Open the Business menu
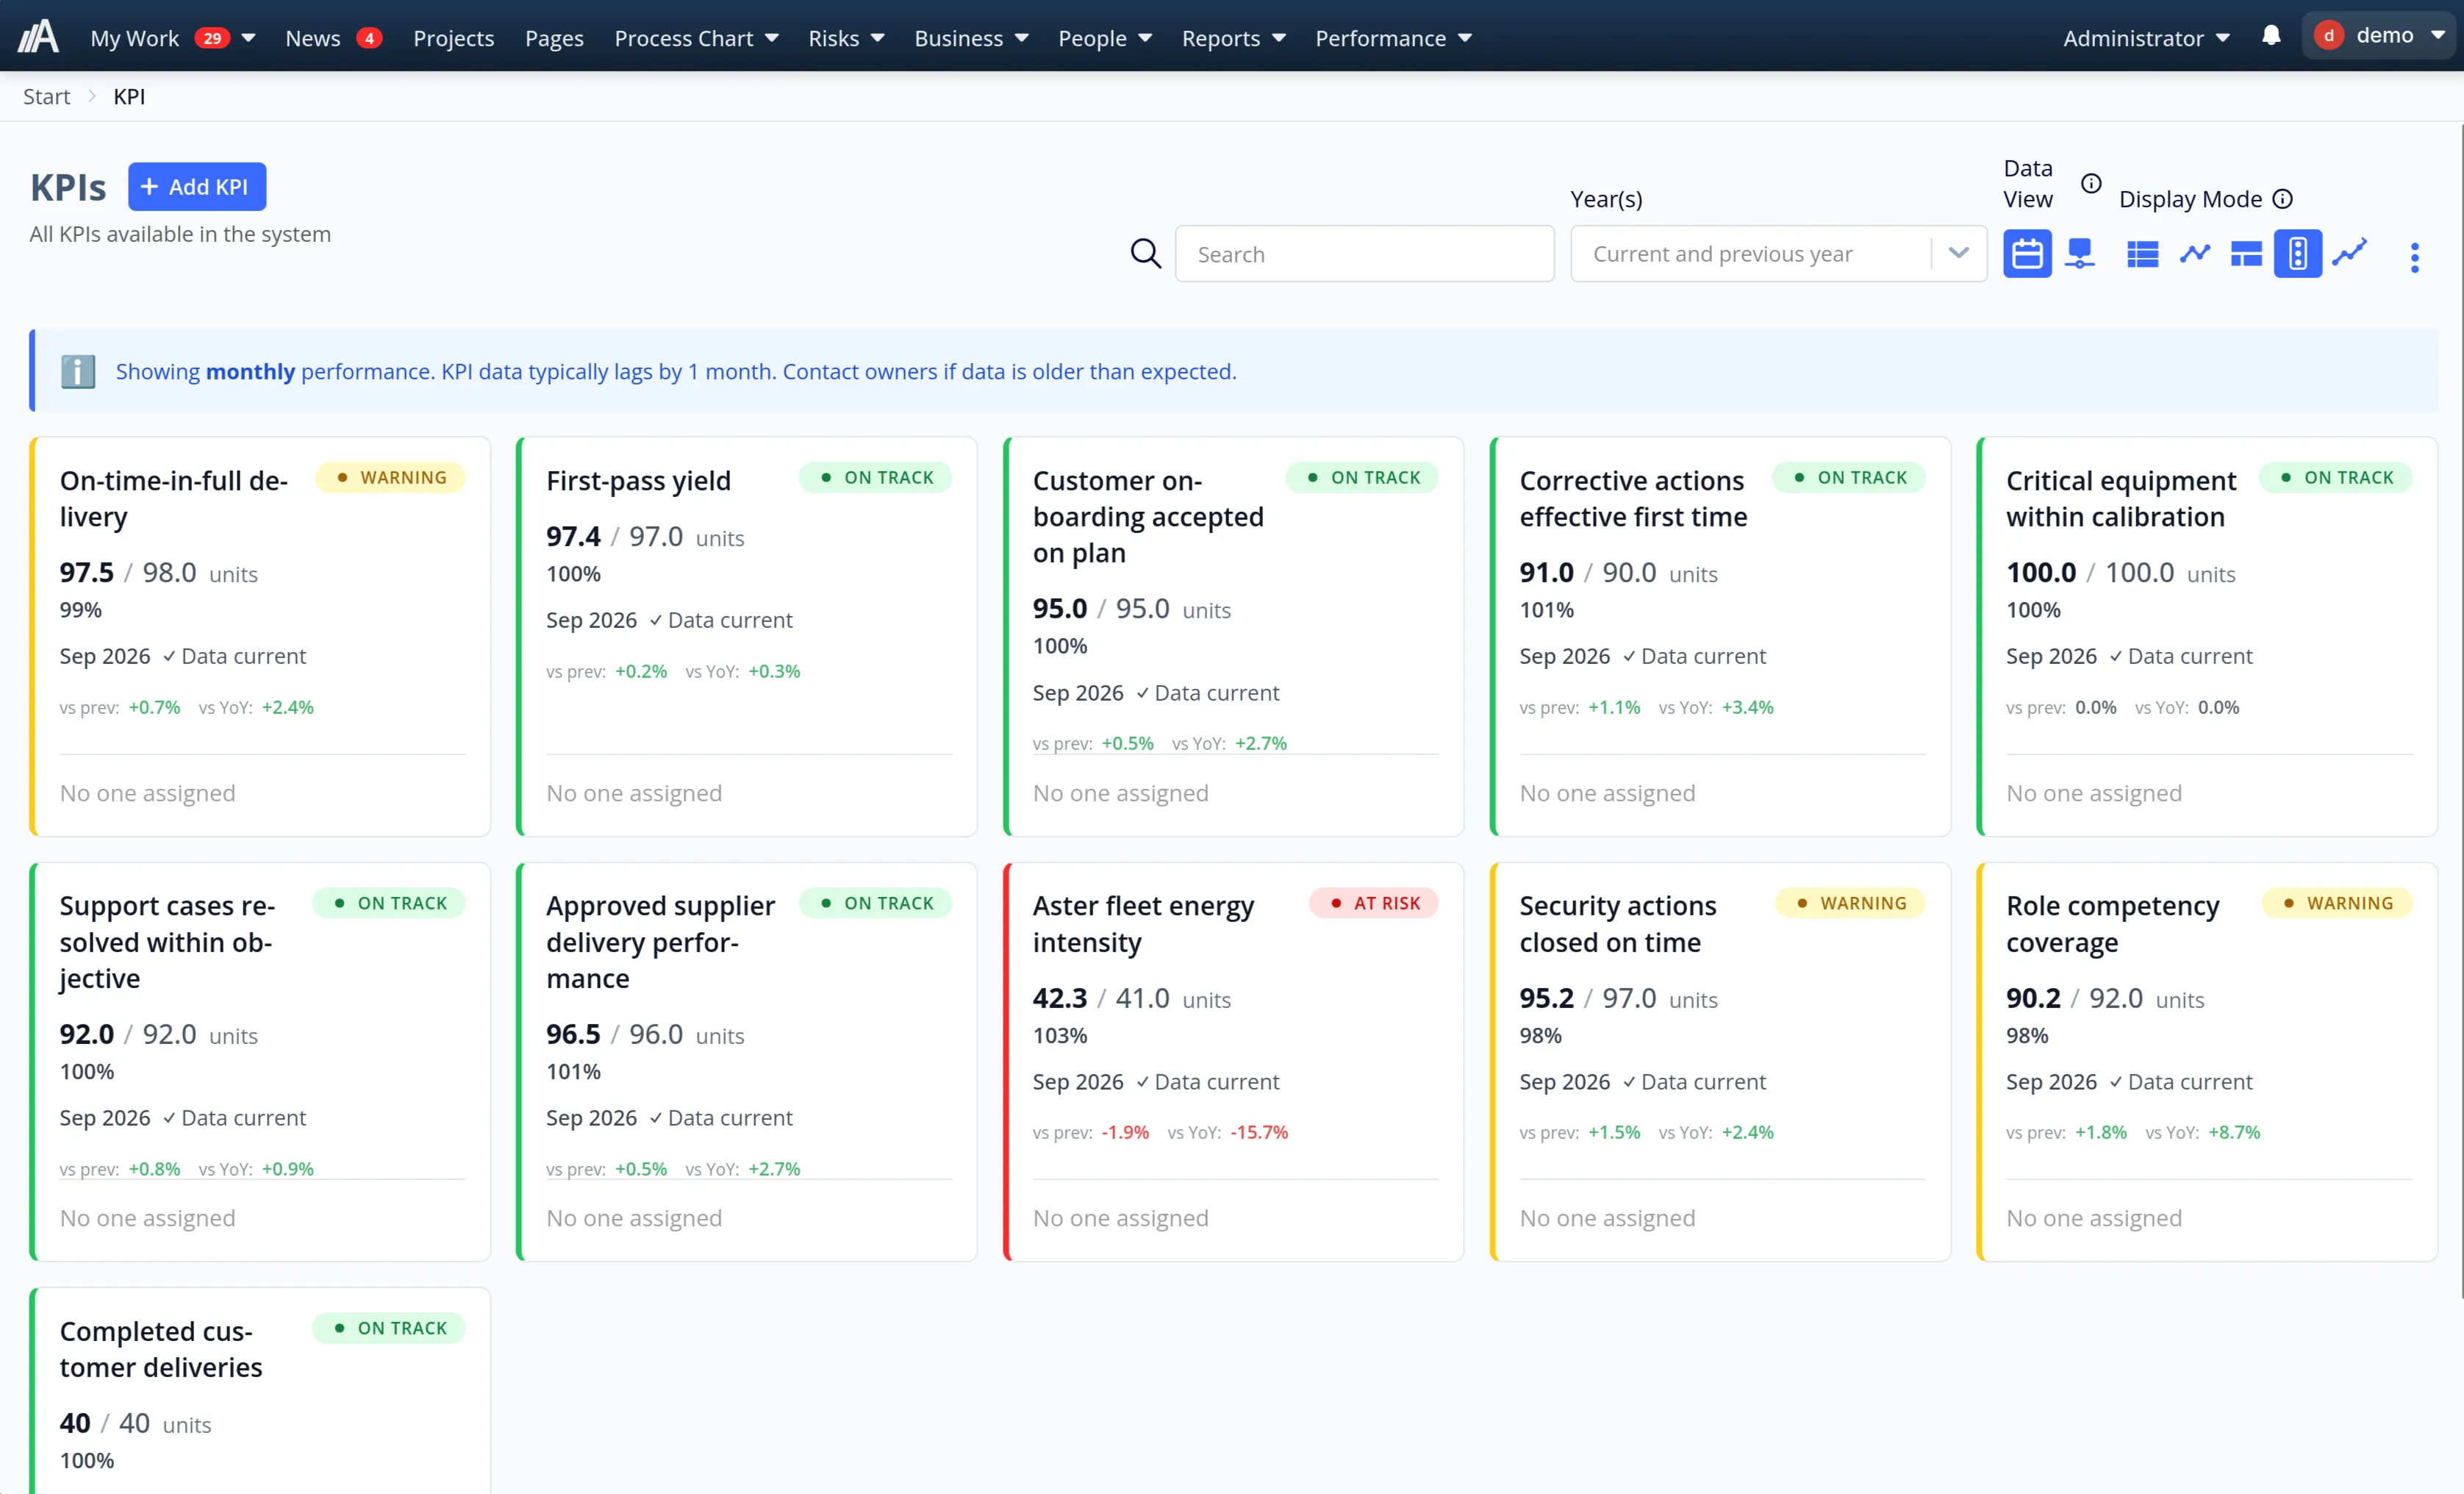The image size is (2464, 1494). (x=971, y=38)
